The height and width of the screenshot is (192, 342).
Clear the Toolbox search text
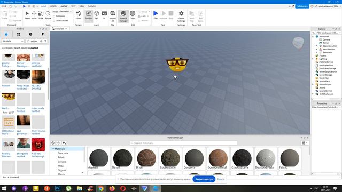[x=41, y=41]
